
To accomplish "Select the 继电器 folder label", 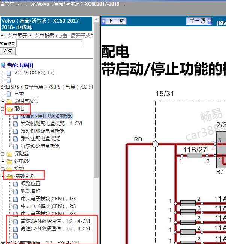I will point(21,161).
